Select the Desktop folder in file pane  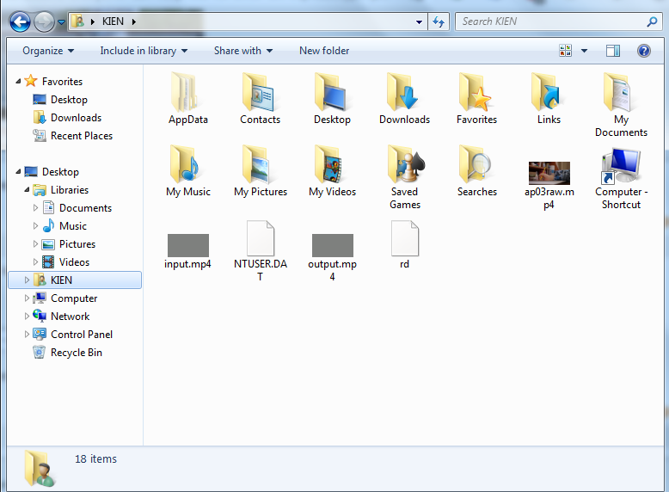click(332, 99)
